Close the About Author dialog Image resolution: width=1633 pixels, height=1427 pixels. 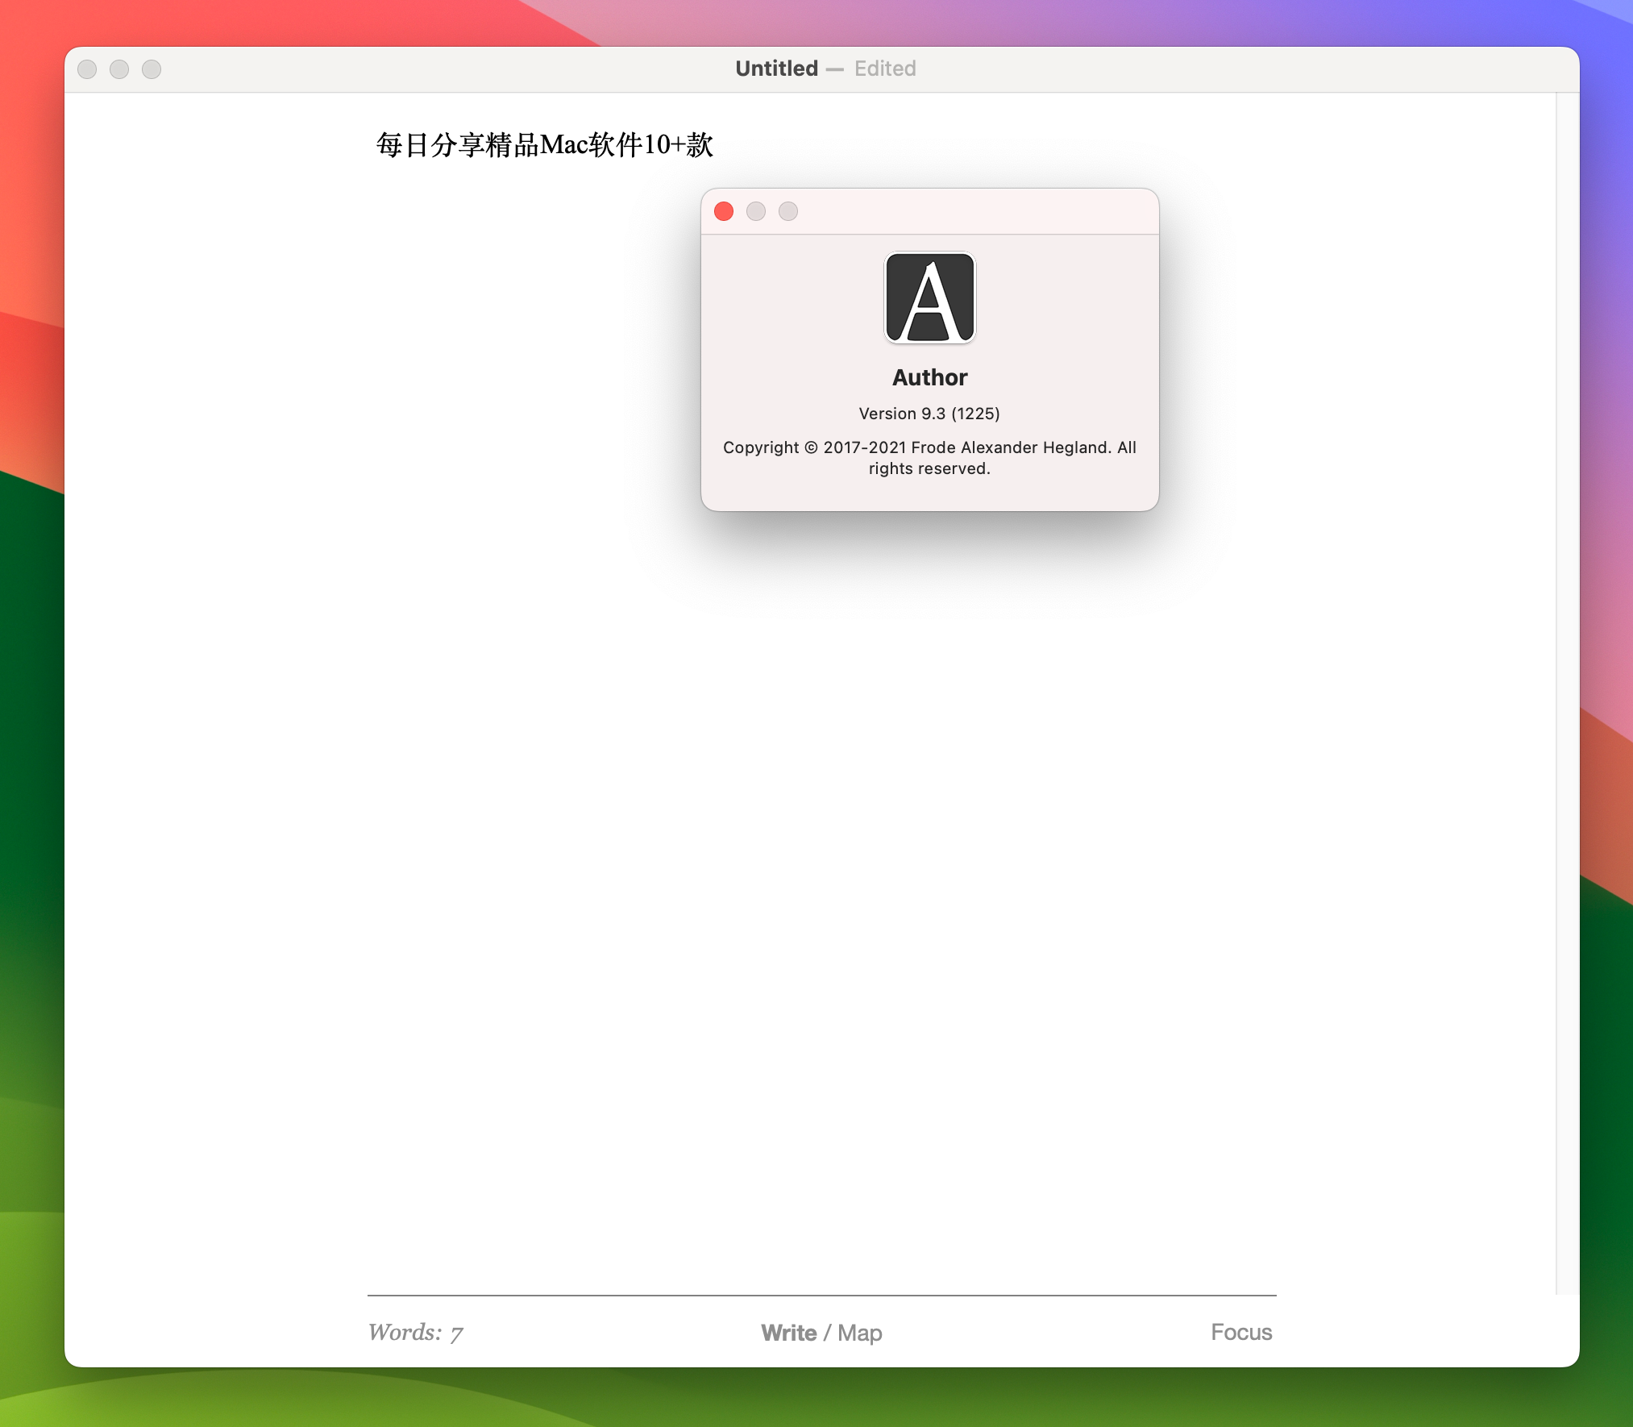click(x=724, y=211)
